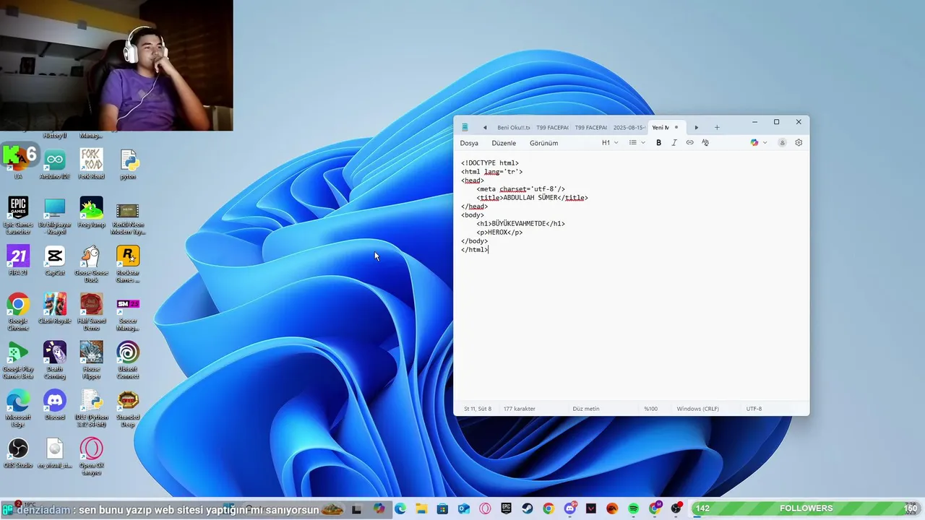Launch Discord from the desktop
Viewport: 925px width, 520px height.
pos(55,405)
